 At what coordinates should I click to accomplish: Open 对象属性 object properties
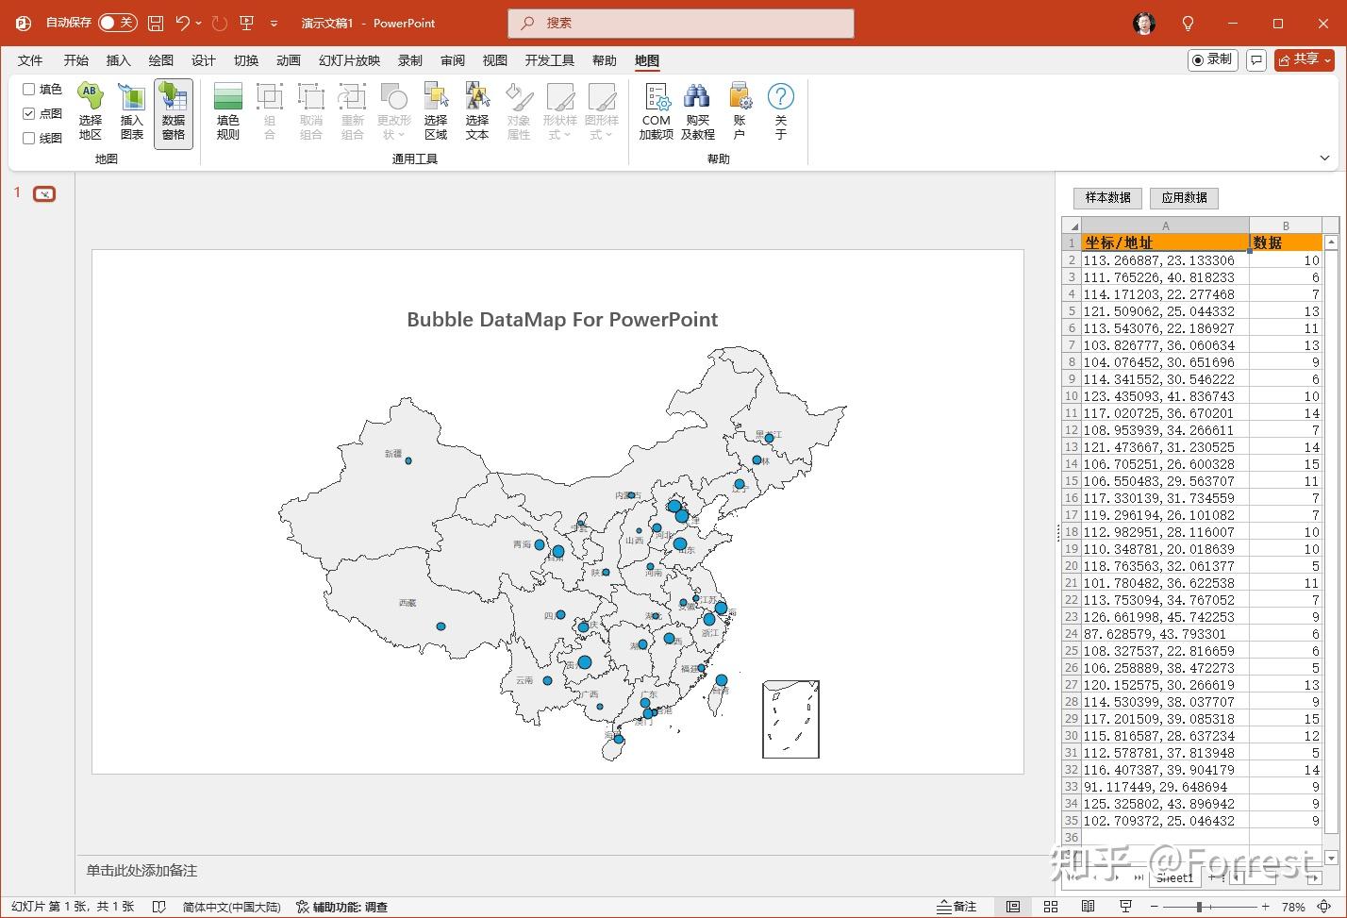coord(519,111)
